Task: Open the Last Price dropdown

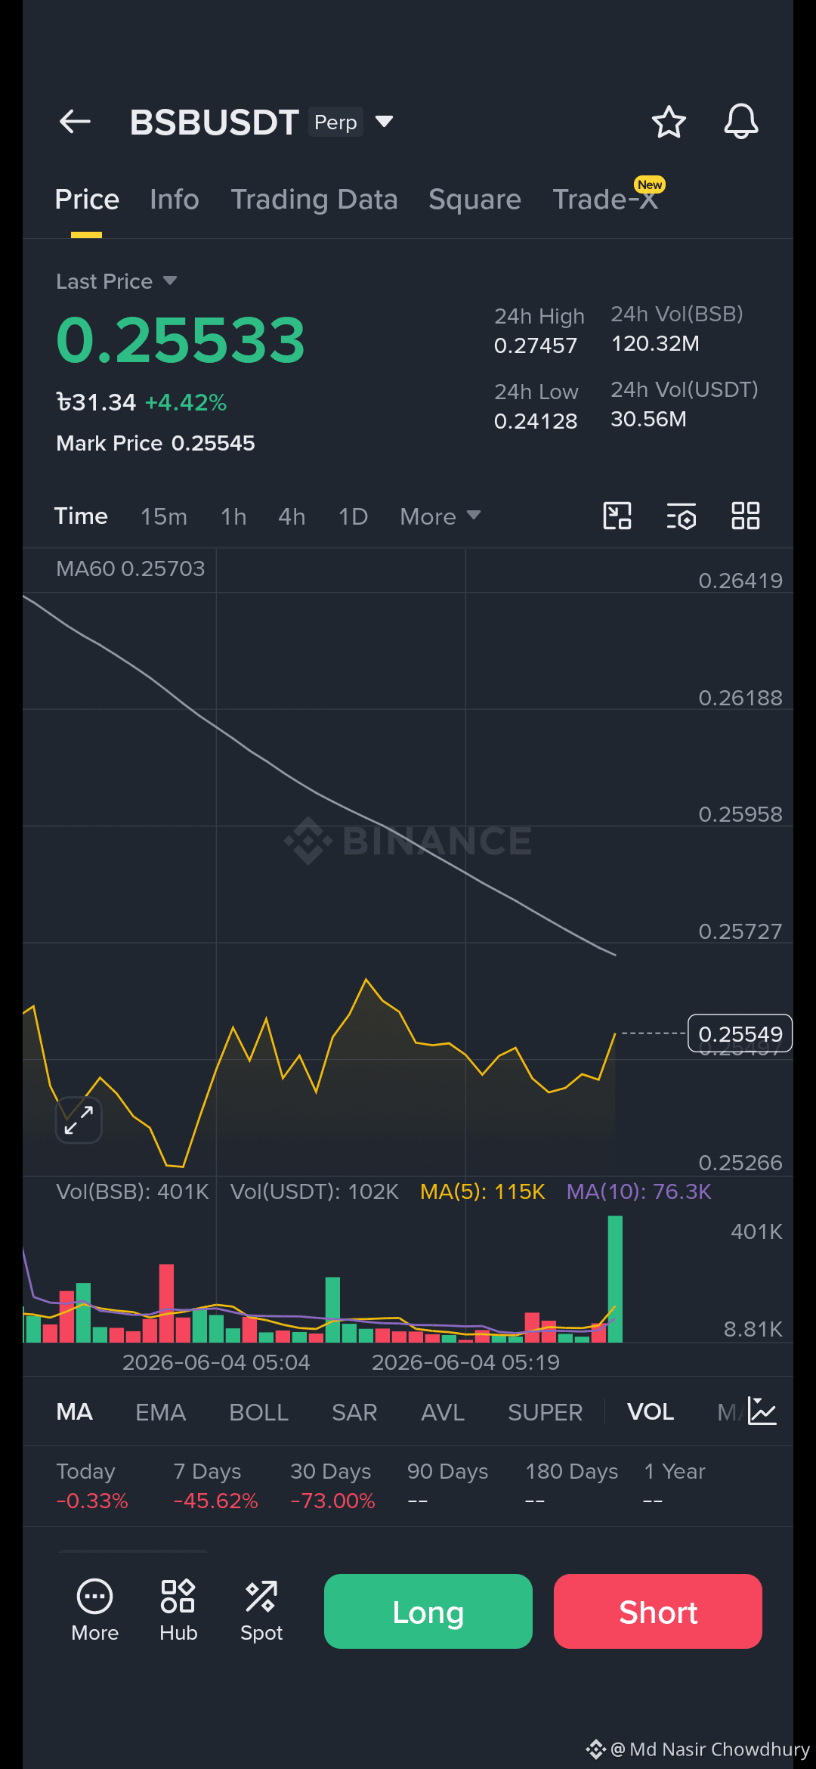Action: click(x=116, y=281)
